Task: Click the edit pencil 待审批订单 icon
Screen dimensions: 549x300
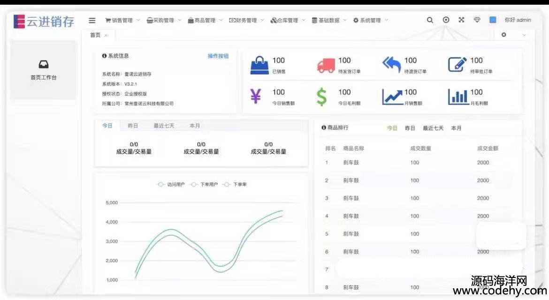Action: coord(457,65)
